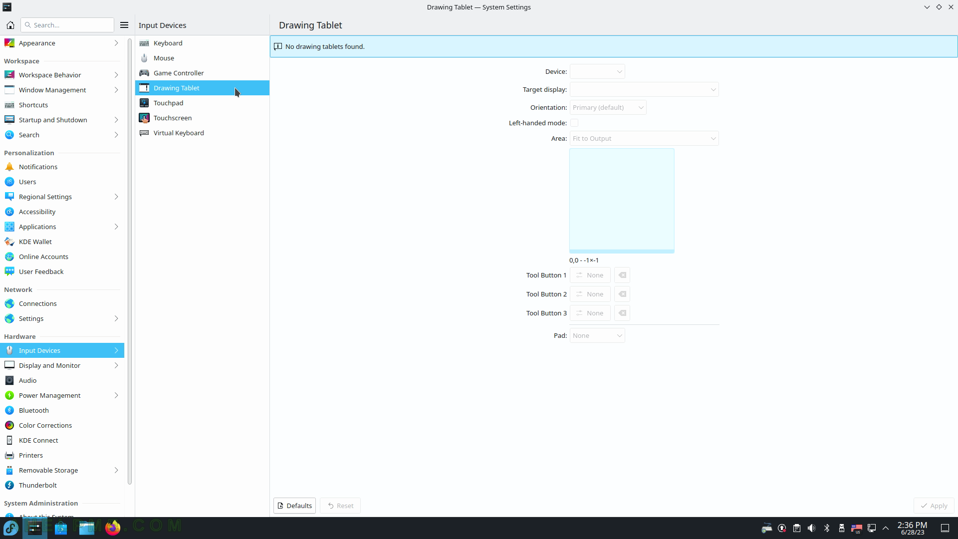
Task: Click the Color Corrections icon
Action: (9, 425)
